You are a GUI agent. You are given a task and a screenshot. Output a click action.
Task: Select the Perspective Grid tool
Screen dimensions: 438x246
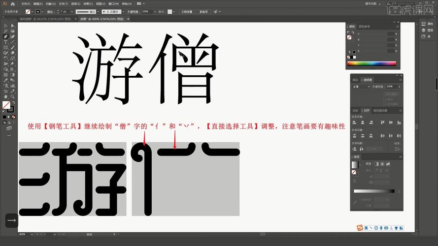[x=13, y=69]
